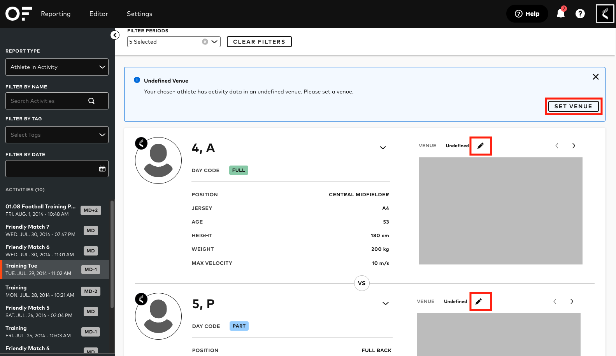
Task: Click the Help button
Action: [x=527, y=14]
